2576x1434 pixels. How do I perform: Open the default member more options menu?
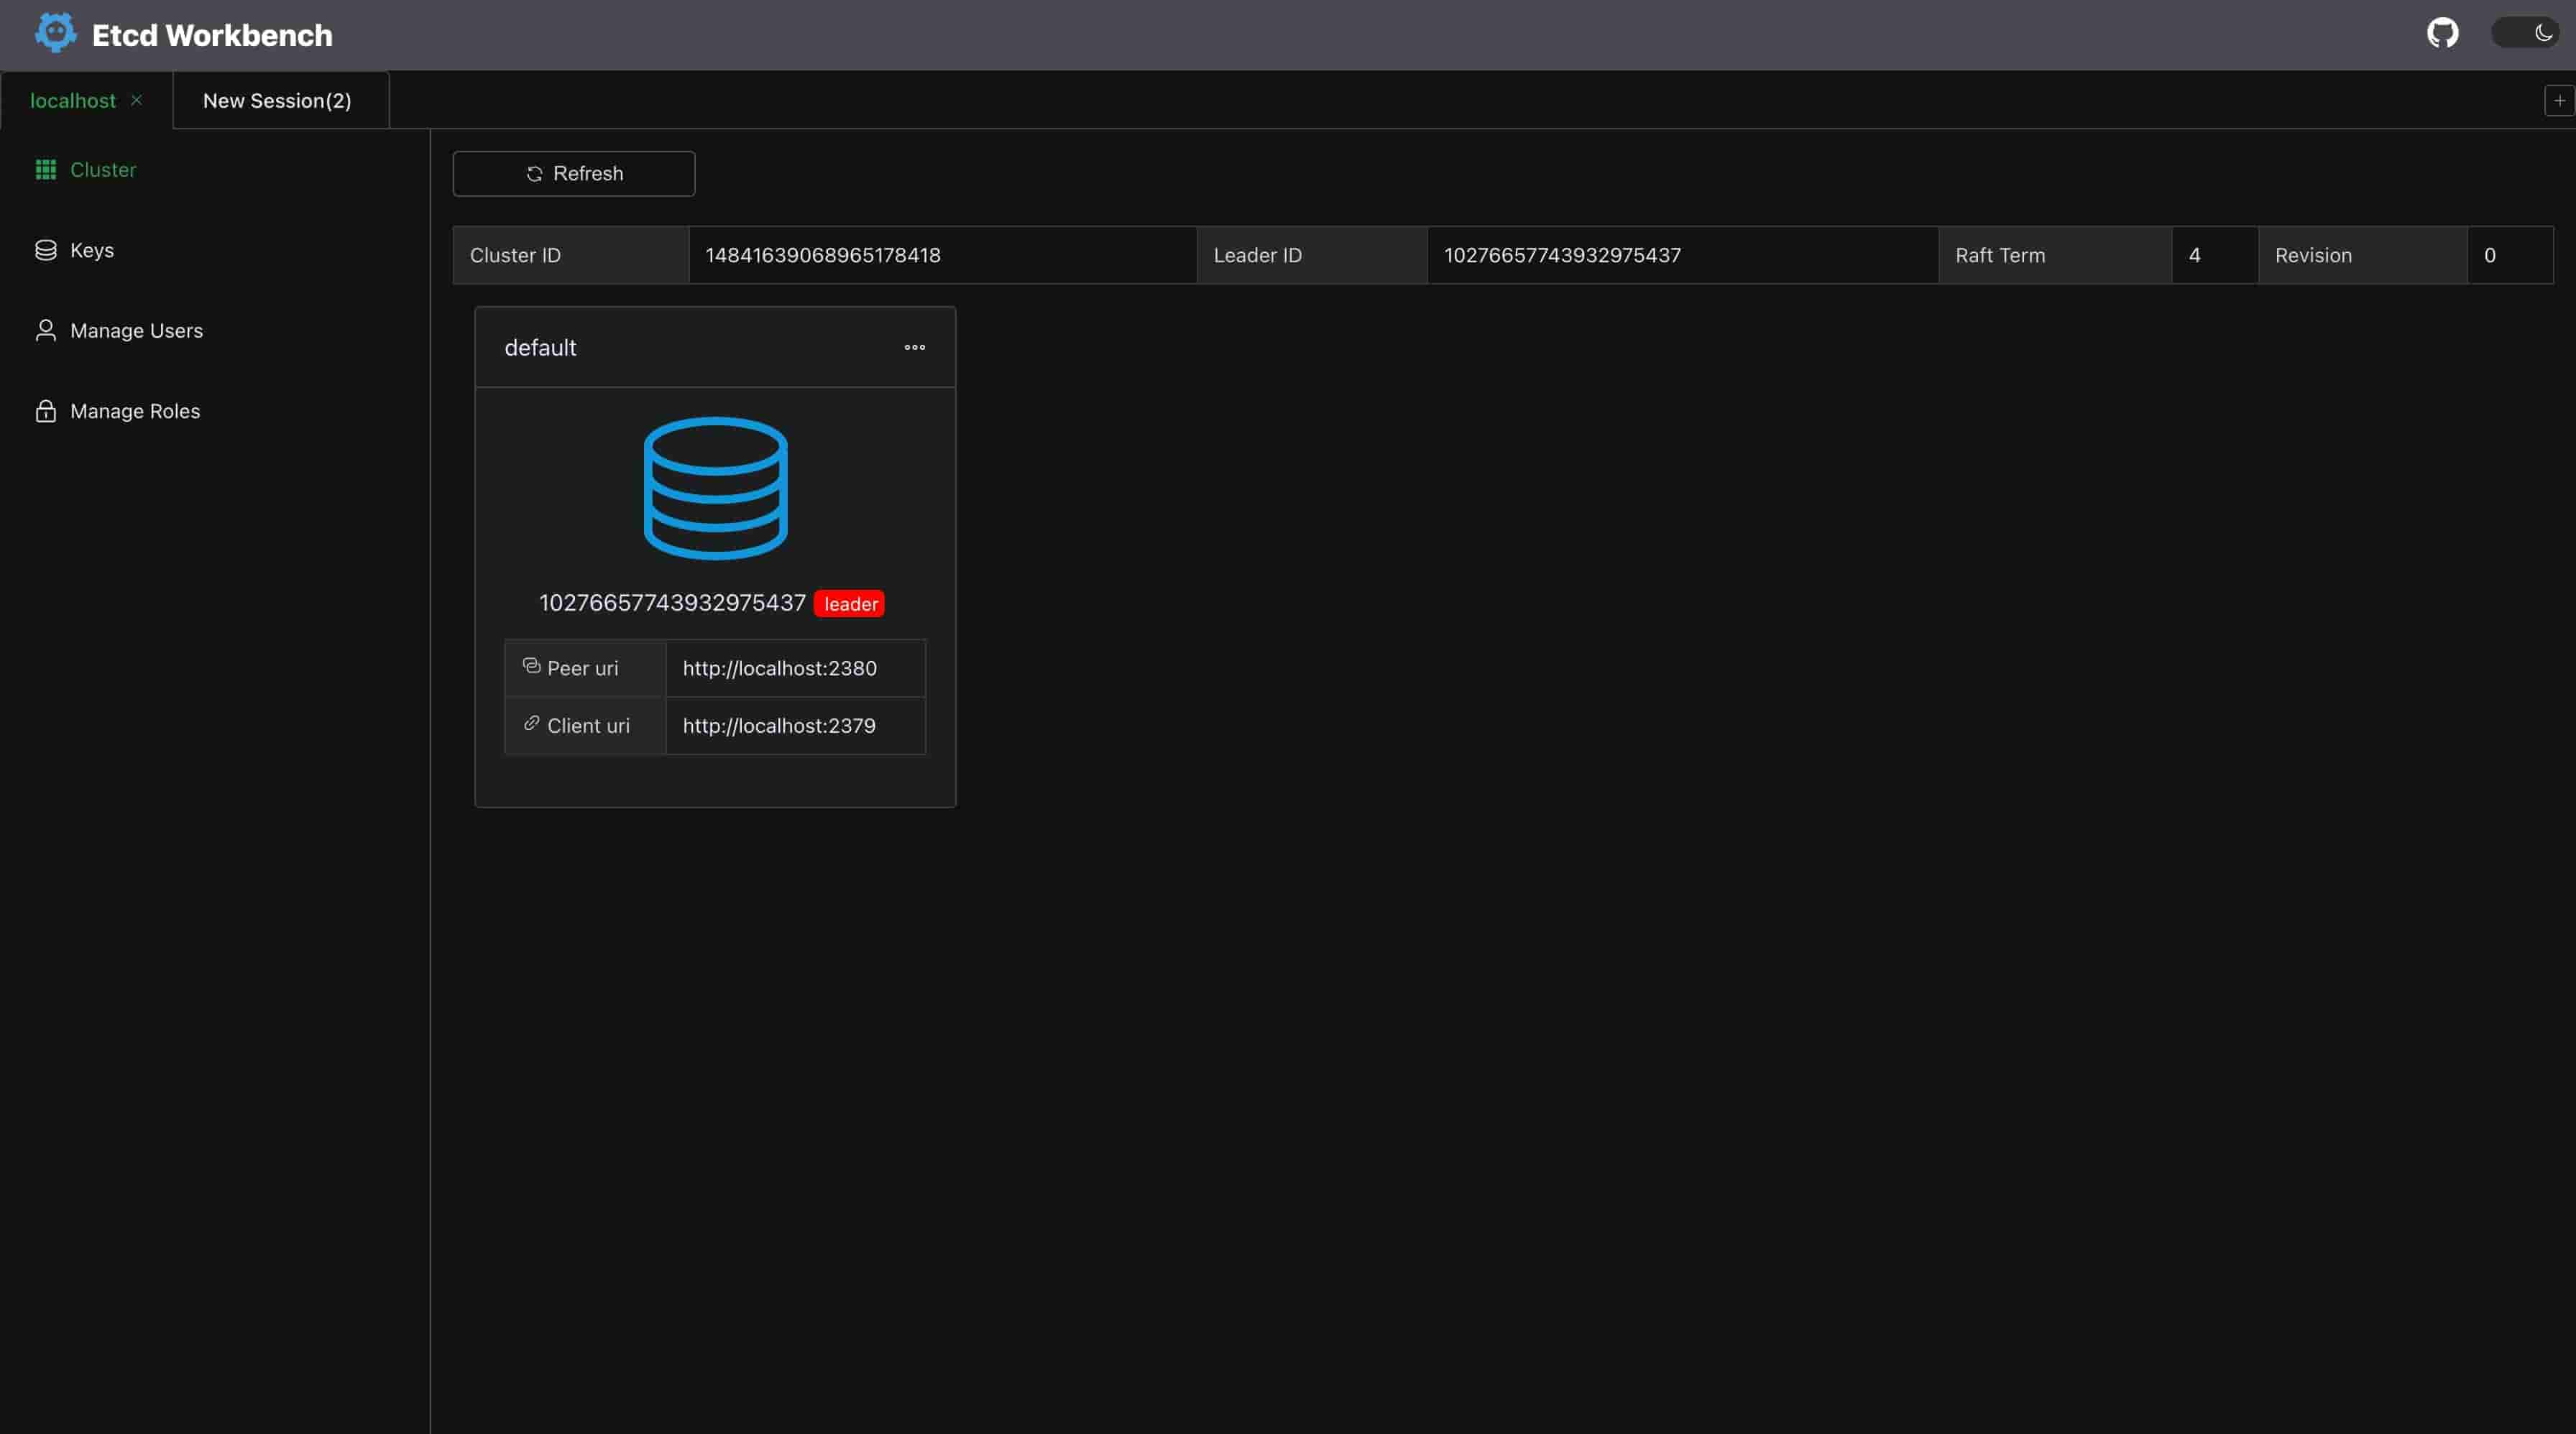pos(914,348)
